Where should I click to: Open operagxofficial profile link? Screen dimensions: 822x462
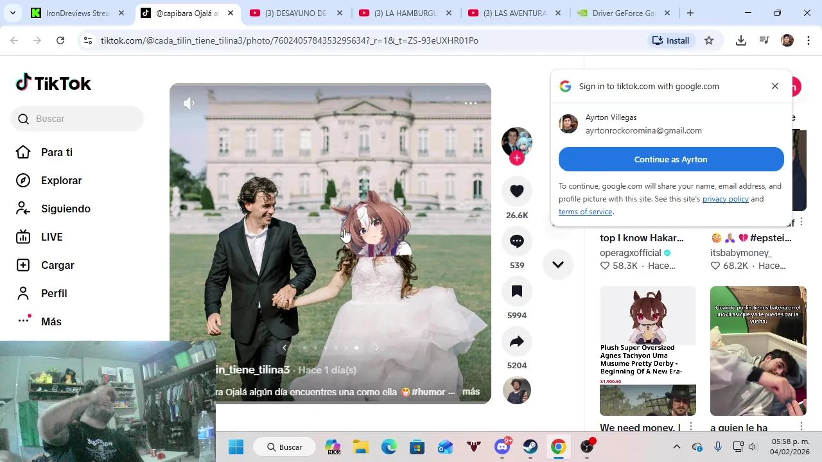point(631,253)
